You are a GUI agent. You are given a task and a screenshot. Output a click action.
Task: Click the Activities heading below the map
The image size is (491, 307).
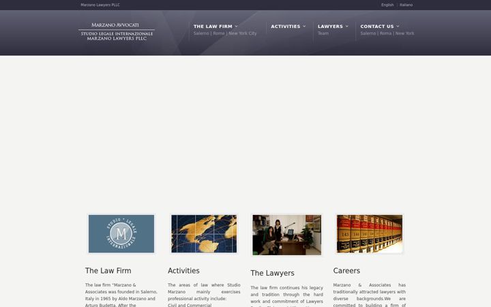point(183,271)
